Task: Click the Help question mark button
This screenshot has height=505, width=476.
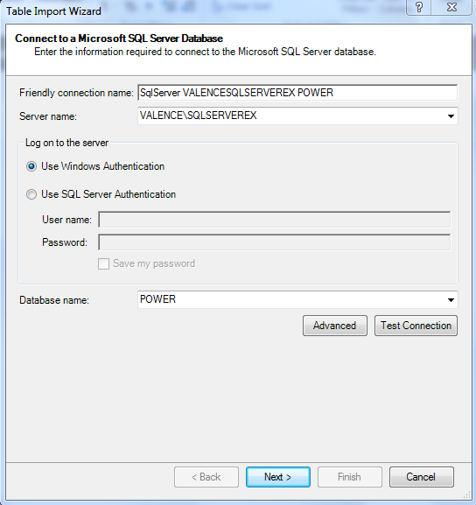Action: [x=419, y=7]
